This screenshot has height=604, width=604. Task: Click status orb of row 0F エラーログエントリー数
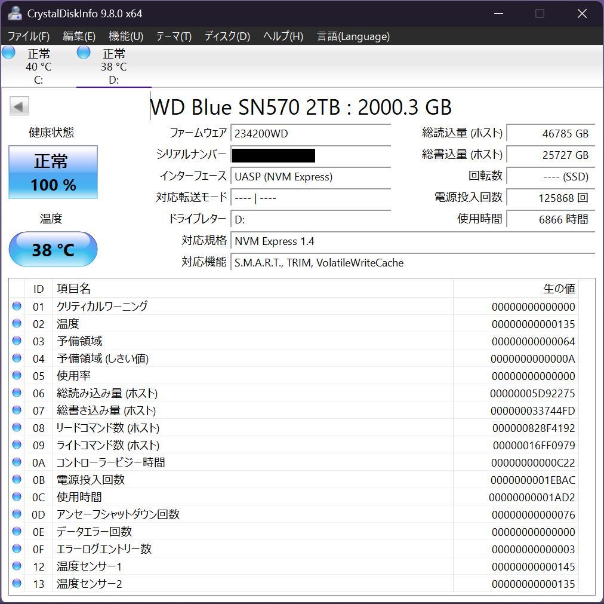point(17,548)
